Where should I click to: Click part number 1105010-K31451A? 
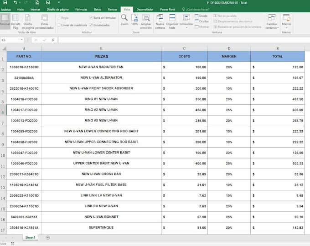(x=24, y=185)
